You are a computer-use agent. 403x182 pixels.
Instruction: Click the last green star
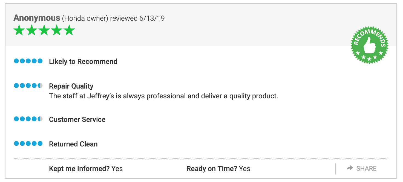pyautogui.click(x=69, y=30)
